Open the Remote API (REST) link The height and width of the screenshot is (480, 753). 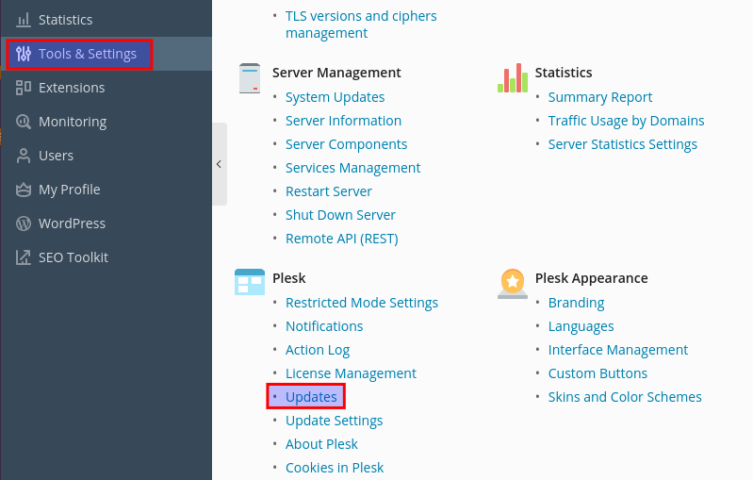(341, 239)
